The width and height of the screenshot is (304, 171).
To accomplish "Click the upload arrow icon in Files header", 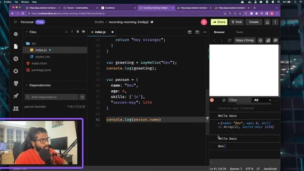I will (72, 32).
